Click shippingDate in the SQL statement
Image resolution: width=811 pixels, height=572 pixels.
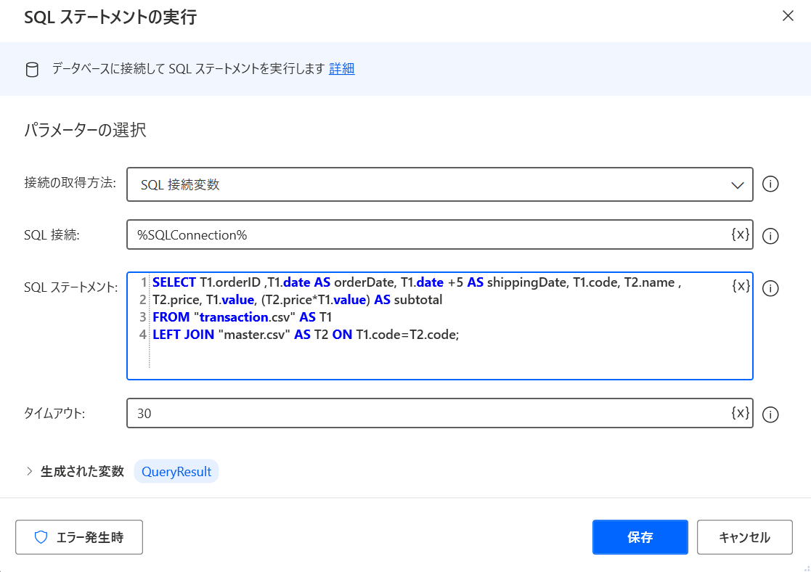tap(526, 282)
